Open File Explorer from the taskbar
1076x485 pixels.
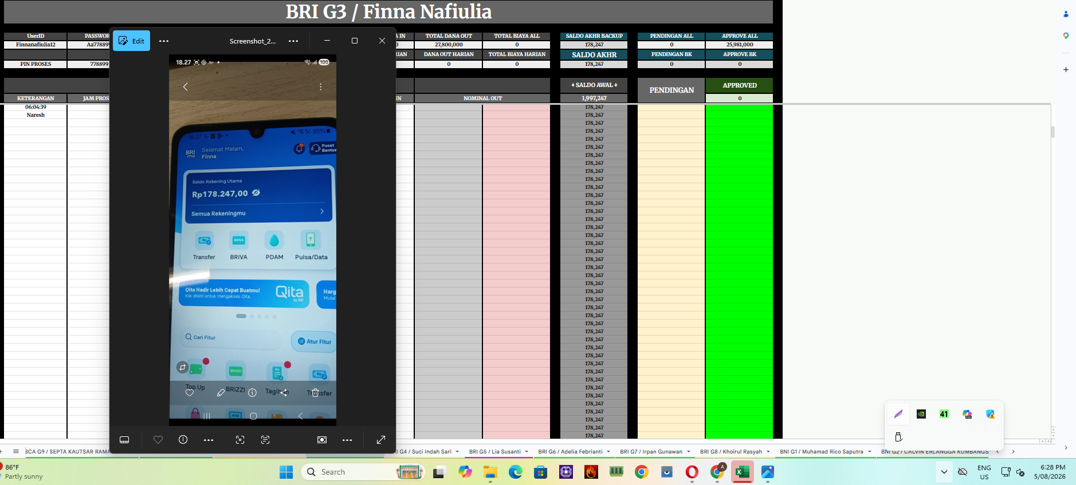[x=490, y=472]
